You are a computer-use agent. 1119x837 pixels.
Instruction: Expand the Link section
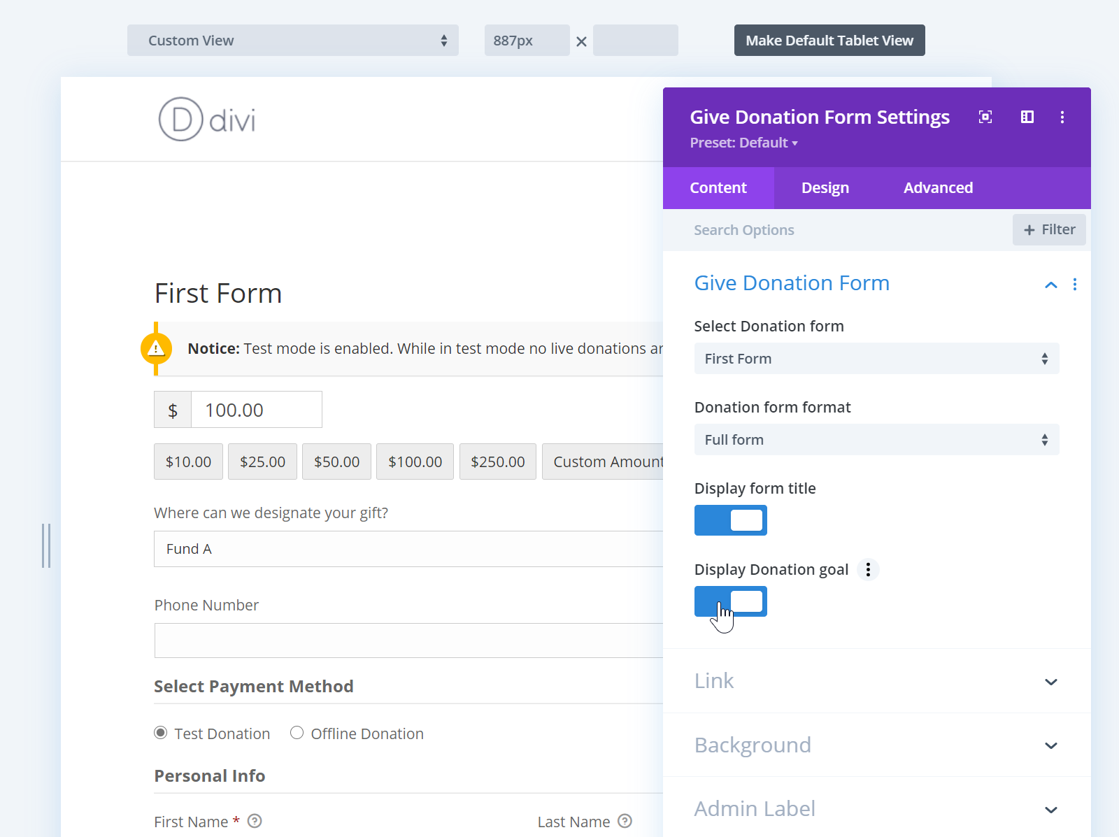[876, 681]
